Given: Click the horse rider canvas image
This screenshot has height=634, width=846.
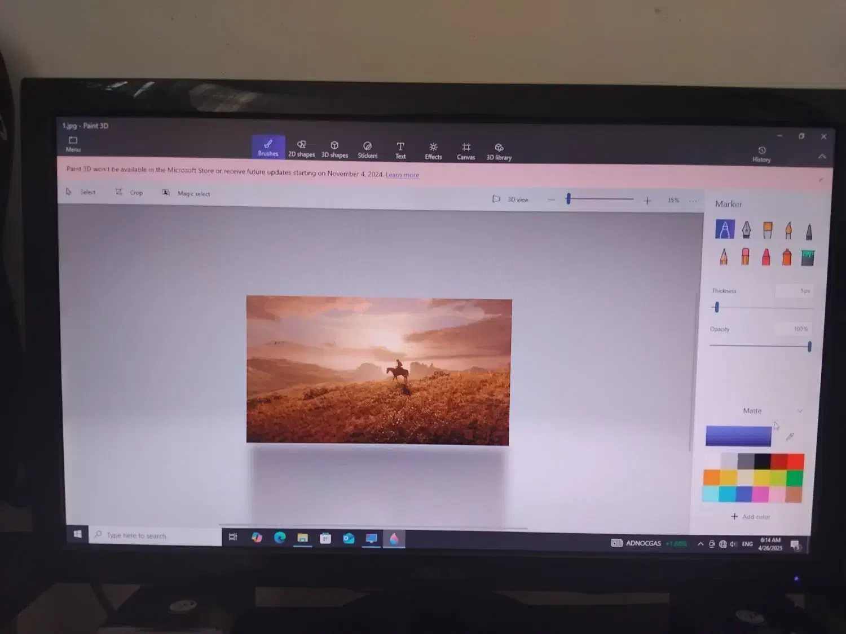Looking at the screenshot, I should (x=378, y=370).
